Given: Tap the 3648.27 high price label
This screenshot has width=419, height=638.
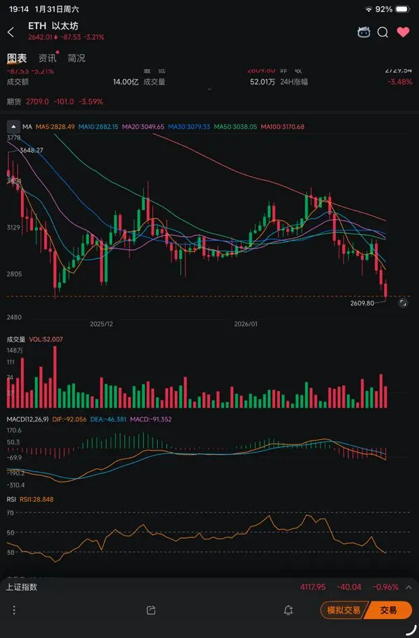Looking at the screenshot, I should pos(31,150).
